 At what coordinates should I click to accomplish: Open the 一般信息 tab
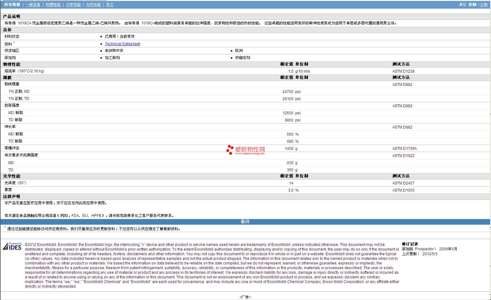click(x=33, y=5)
